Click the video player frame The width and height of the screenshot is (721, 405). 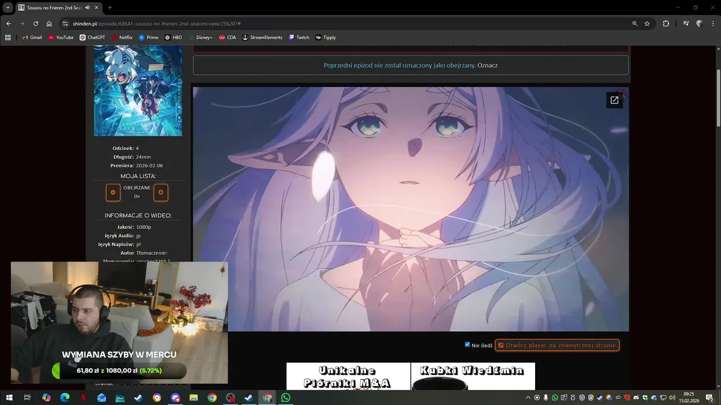(x=411, y=209)
